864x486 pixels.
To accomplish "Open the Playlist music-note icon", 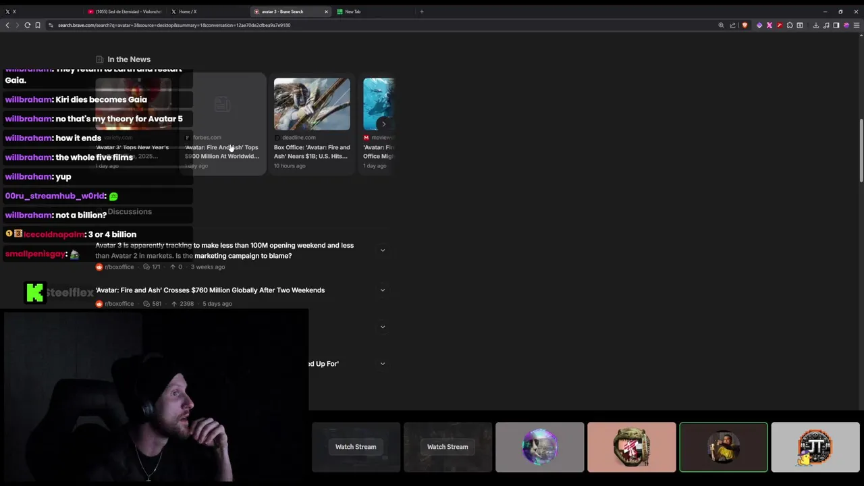I will 826,25.
